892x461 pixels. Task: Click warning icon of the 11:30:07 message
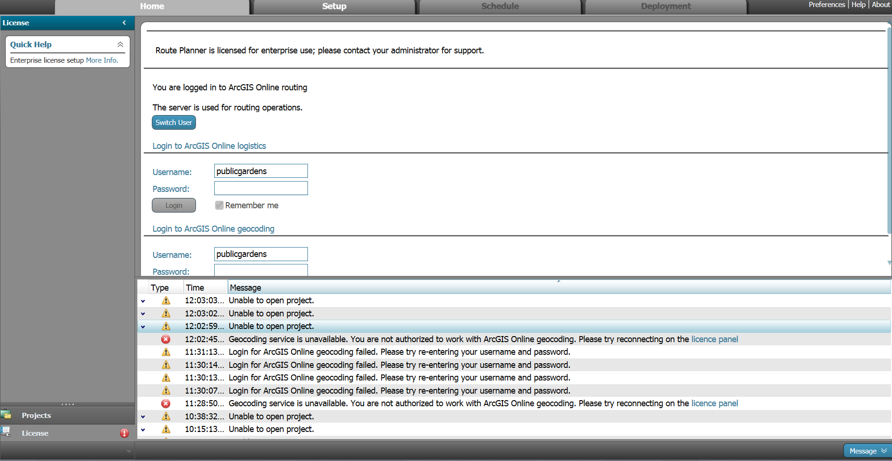point(166,391)
